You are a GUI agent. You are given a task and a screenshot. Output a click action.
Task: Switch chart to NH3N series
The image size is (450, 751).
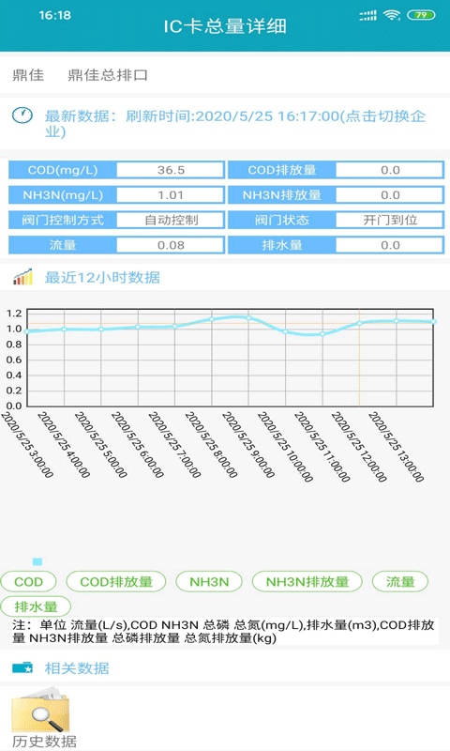[x=209, y=581]
